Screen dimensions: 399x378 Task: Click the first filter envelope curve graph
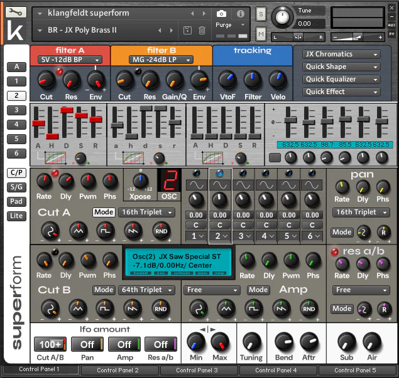pyautogui.click(x=55, y=158)
